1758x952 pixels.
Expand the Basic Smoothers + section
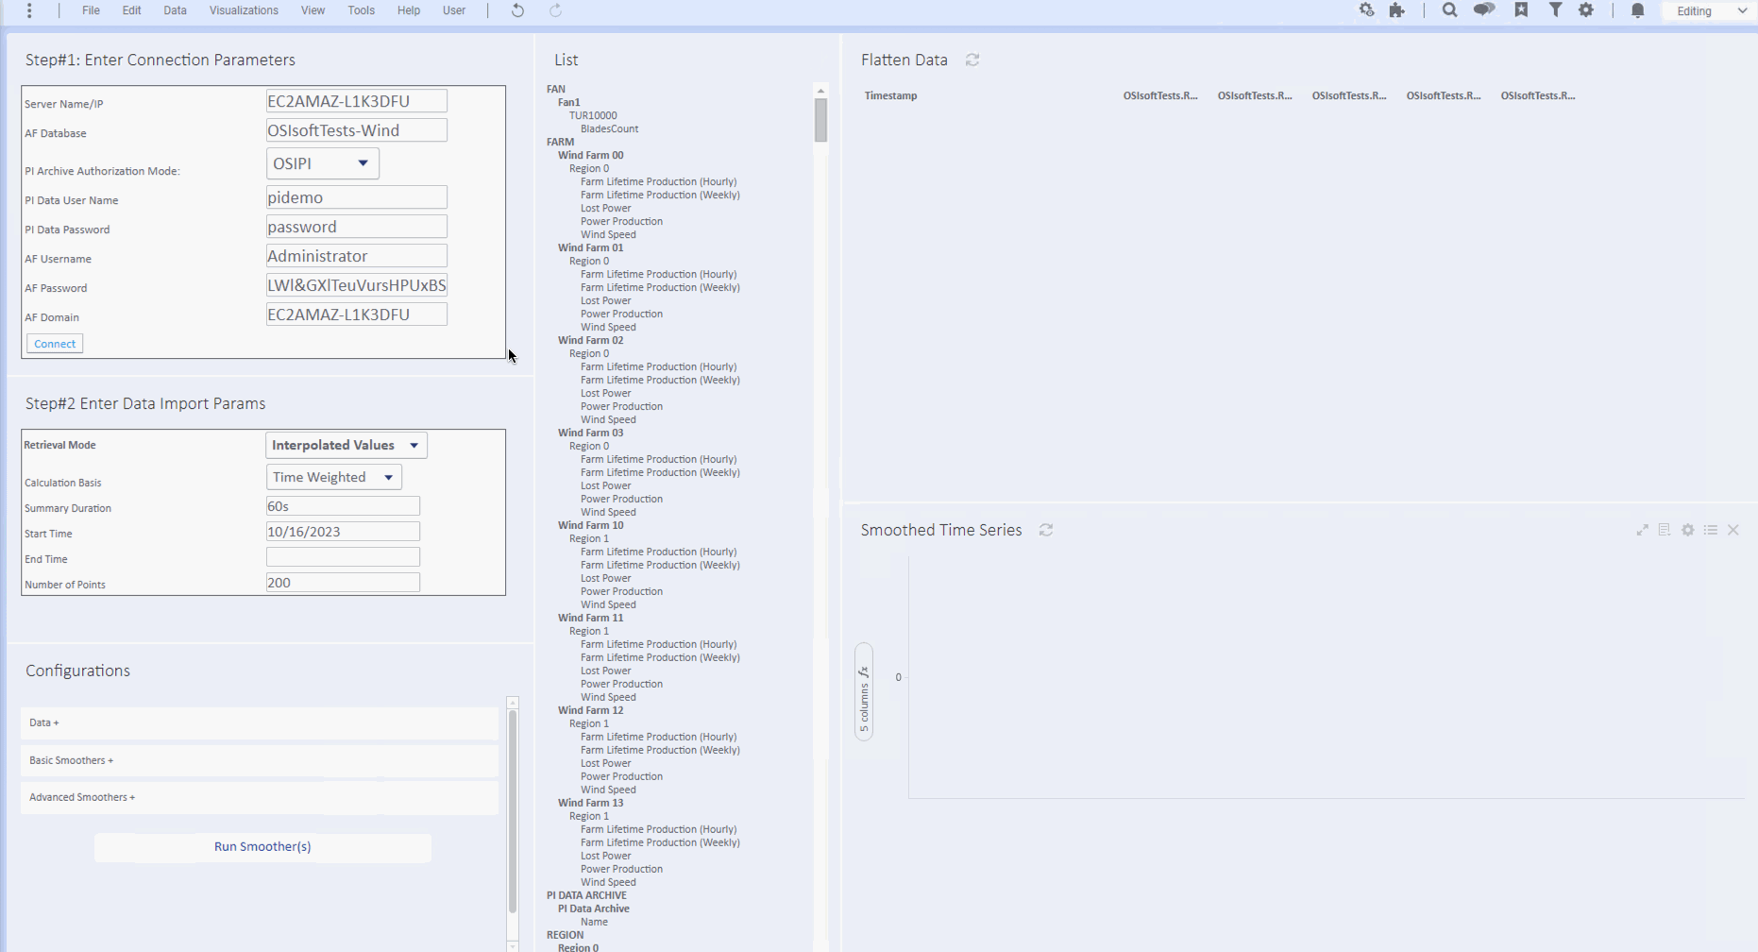coord(260,760)
